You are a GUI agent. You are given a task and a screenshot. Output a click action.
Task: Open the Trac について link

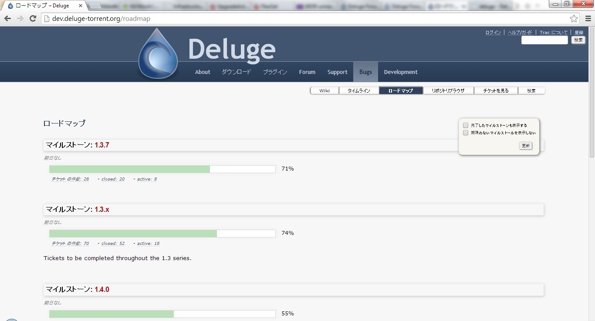pyautogui.click(x=554, y=33)
